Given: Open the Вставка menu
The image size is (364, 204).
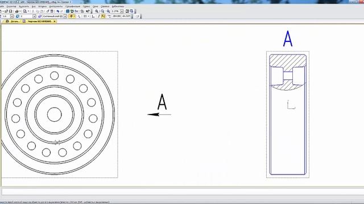Looking at the screenshot, I should pos(43,6).
